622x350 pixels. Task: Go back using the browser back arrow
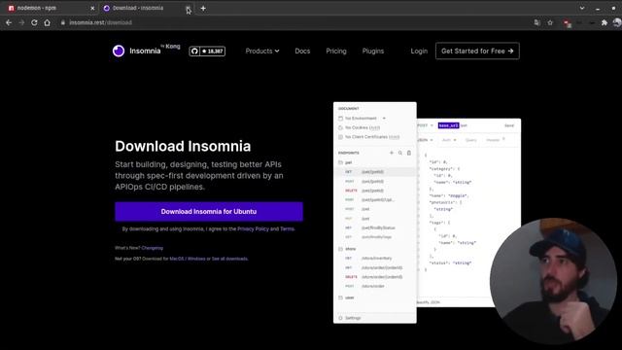tap(9, 22)
